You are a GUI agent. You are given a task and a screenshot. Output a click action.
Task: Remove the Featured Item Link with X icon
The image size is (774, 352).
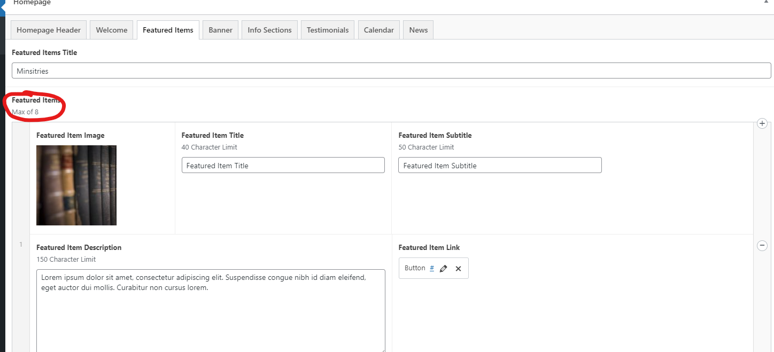pyautogui.click(x=458, y=269)
